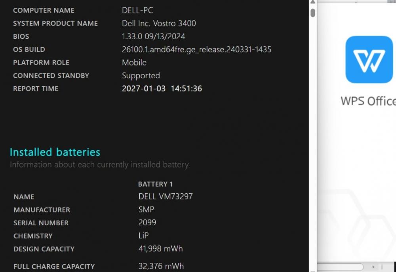396x272 pixels.
Task: Click the BIOS label
Action: pos(21,36)
